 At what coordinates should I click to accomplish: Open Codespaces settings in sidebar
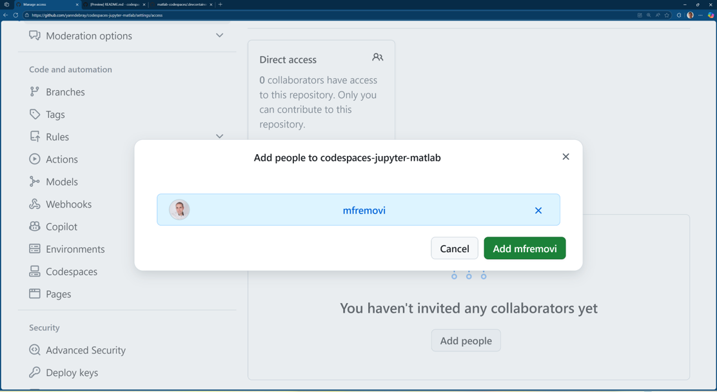click(71, 271)
